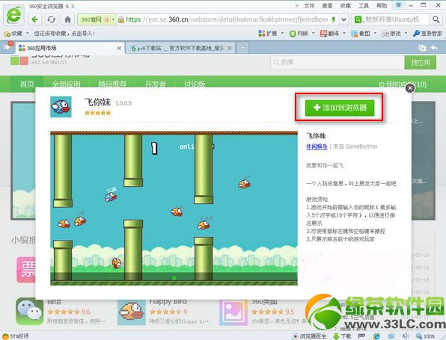Click the Flappy Bird game screenshot preview
The width and height of the screenshot is (446, 340).
[174, 208]
